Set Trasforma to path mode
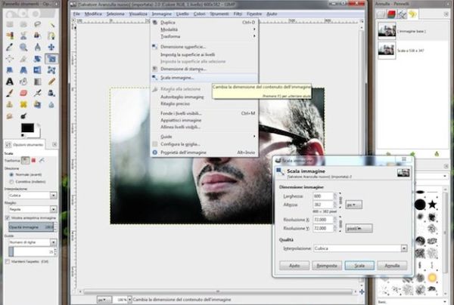454x305 pixels. pos(42,160)
